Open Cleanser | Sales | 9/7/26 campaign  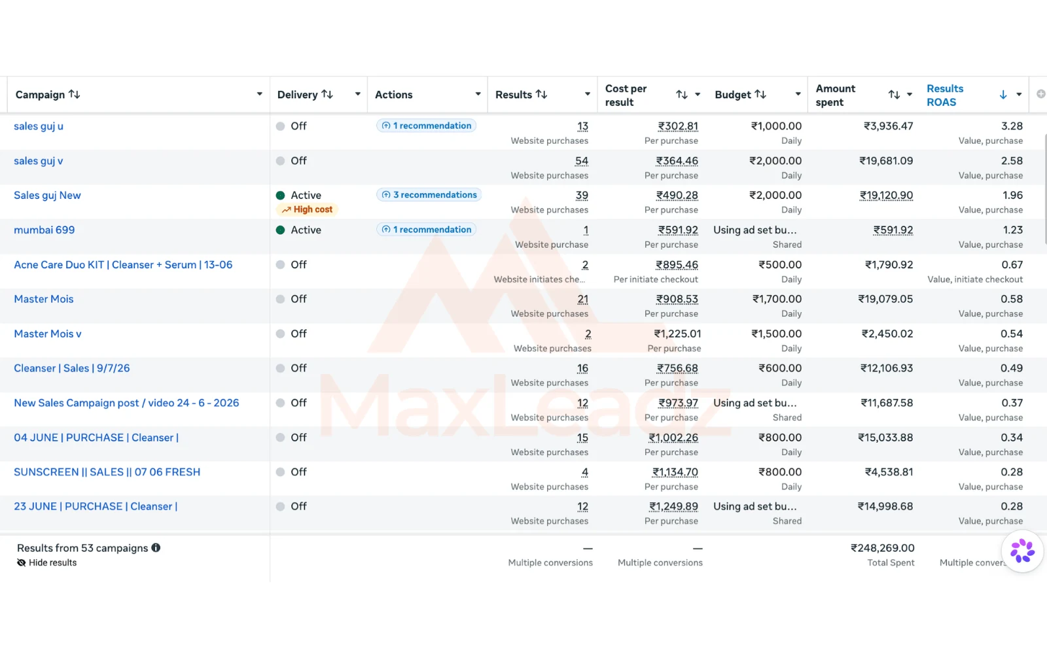72,369
